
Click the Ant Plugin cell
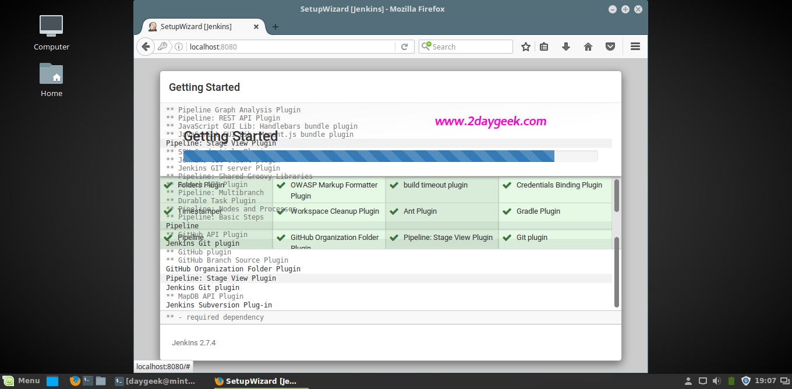(442, 216)
